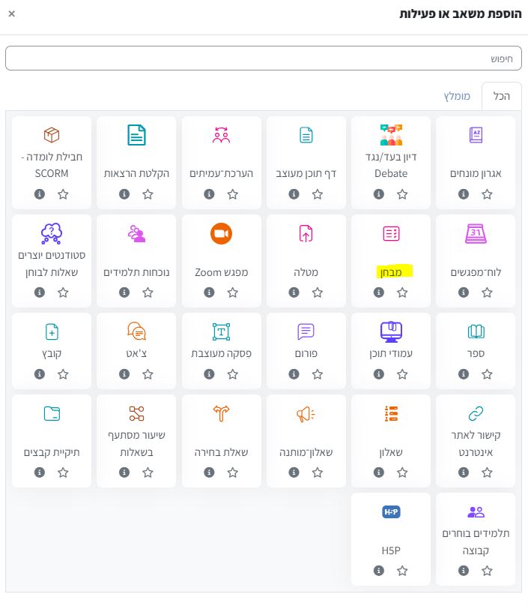Select the ספר book icon

coord(476,331)
